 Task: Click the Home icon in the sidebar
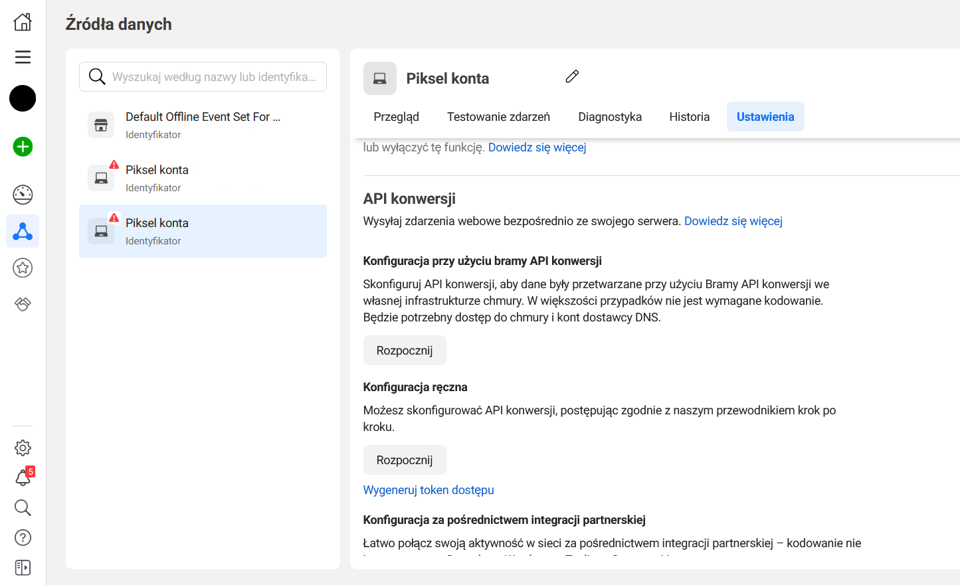coord(23,22)
